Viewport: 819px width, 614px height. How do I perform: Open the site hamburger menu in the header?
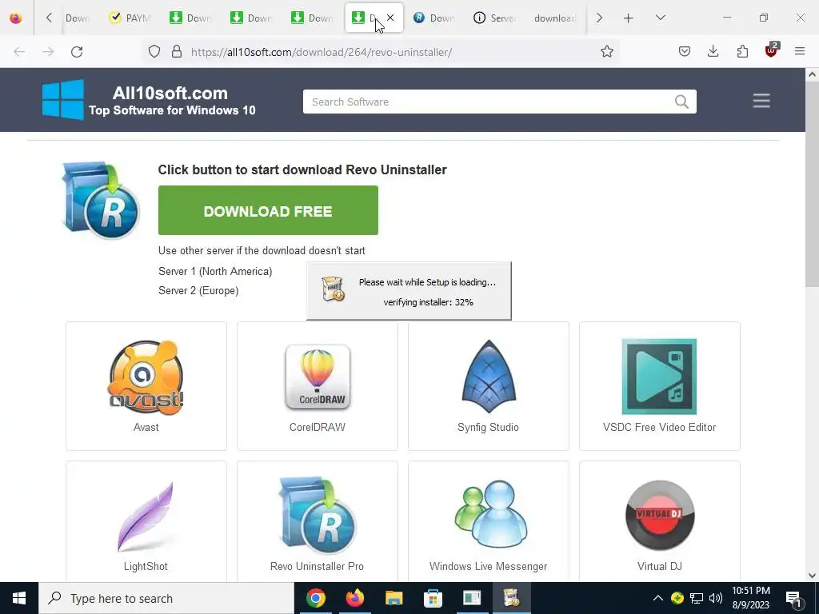point(761,101)
